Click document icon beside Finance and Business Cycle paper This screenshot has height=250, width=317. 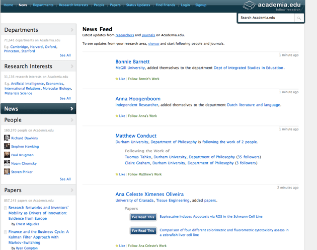[6, 232]
